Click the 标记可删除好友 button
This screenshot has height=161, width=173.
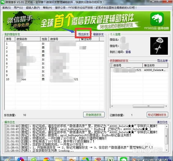click(x=157, y=115)
